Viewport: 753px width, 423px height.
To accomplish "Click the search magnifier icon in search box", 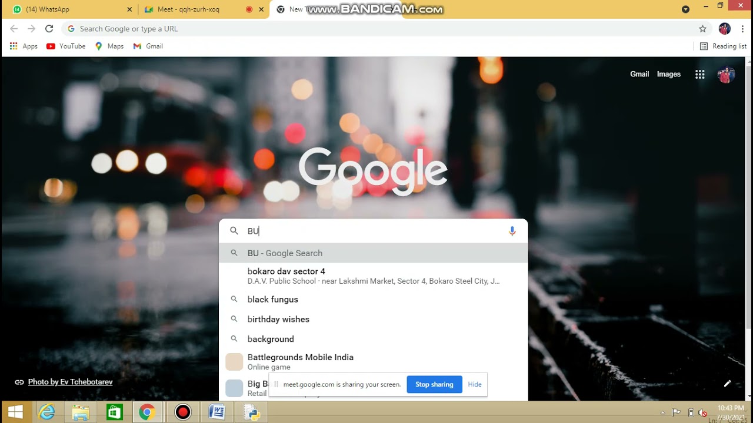I will 234,231.
